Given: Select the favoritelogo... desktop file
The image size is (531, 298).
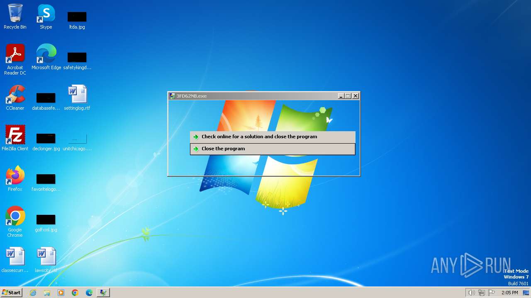Looking at the screenshot, I should 46,182.
